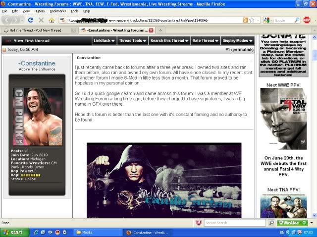Expand the Thread Tools dropdown
The width and height of the screenshot is (317, 237).
click(x=132, y=40)
